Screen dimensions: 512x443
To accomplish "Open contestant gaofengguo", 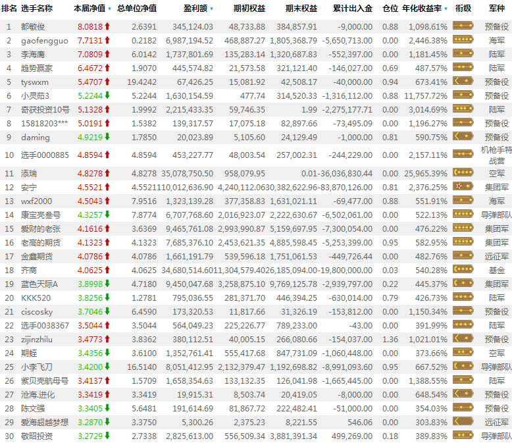I will coord(45,41).
